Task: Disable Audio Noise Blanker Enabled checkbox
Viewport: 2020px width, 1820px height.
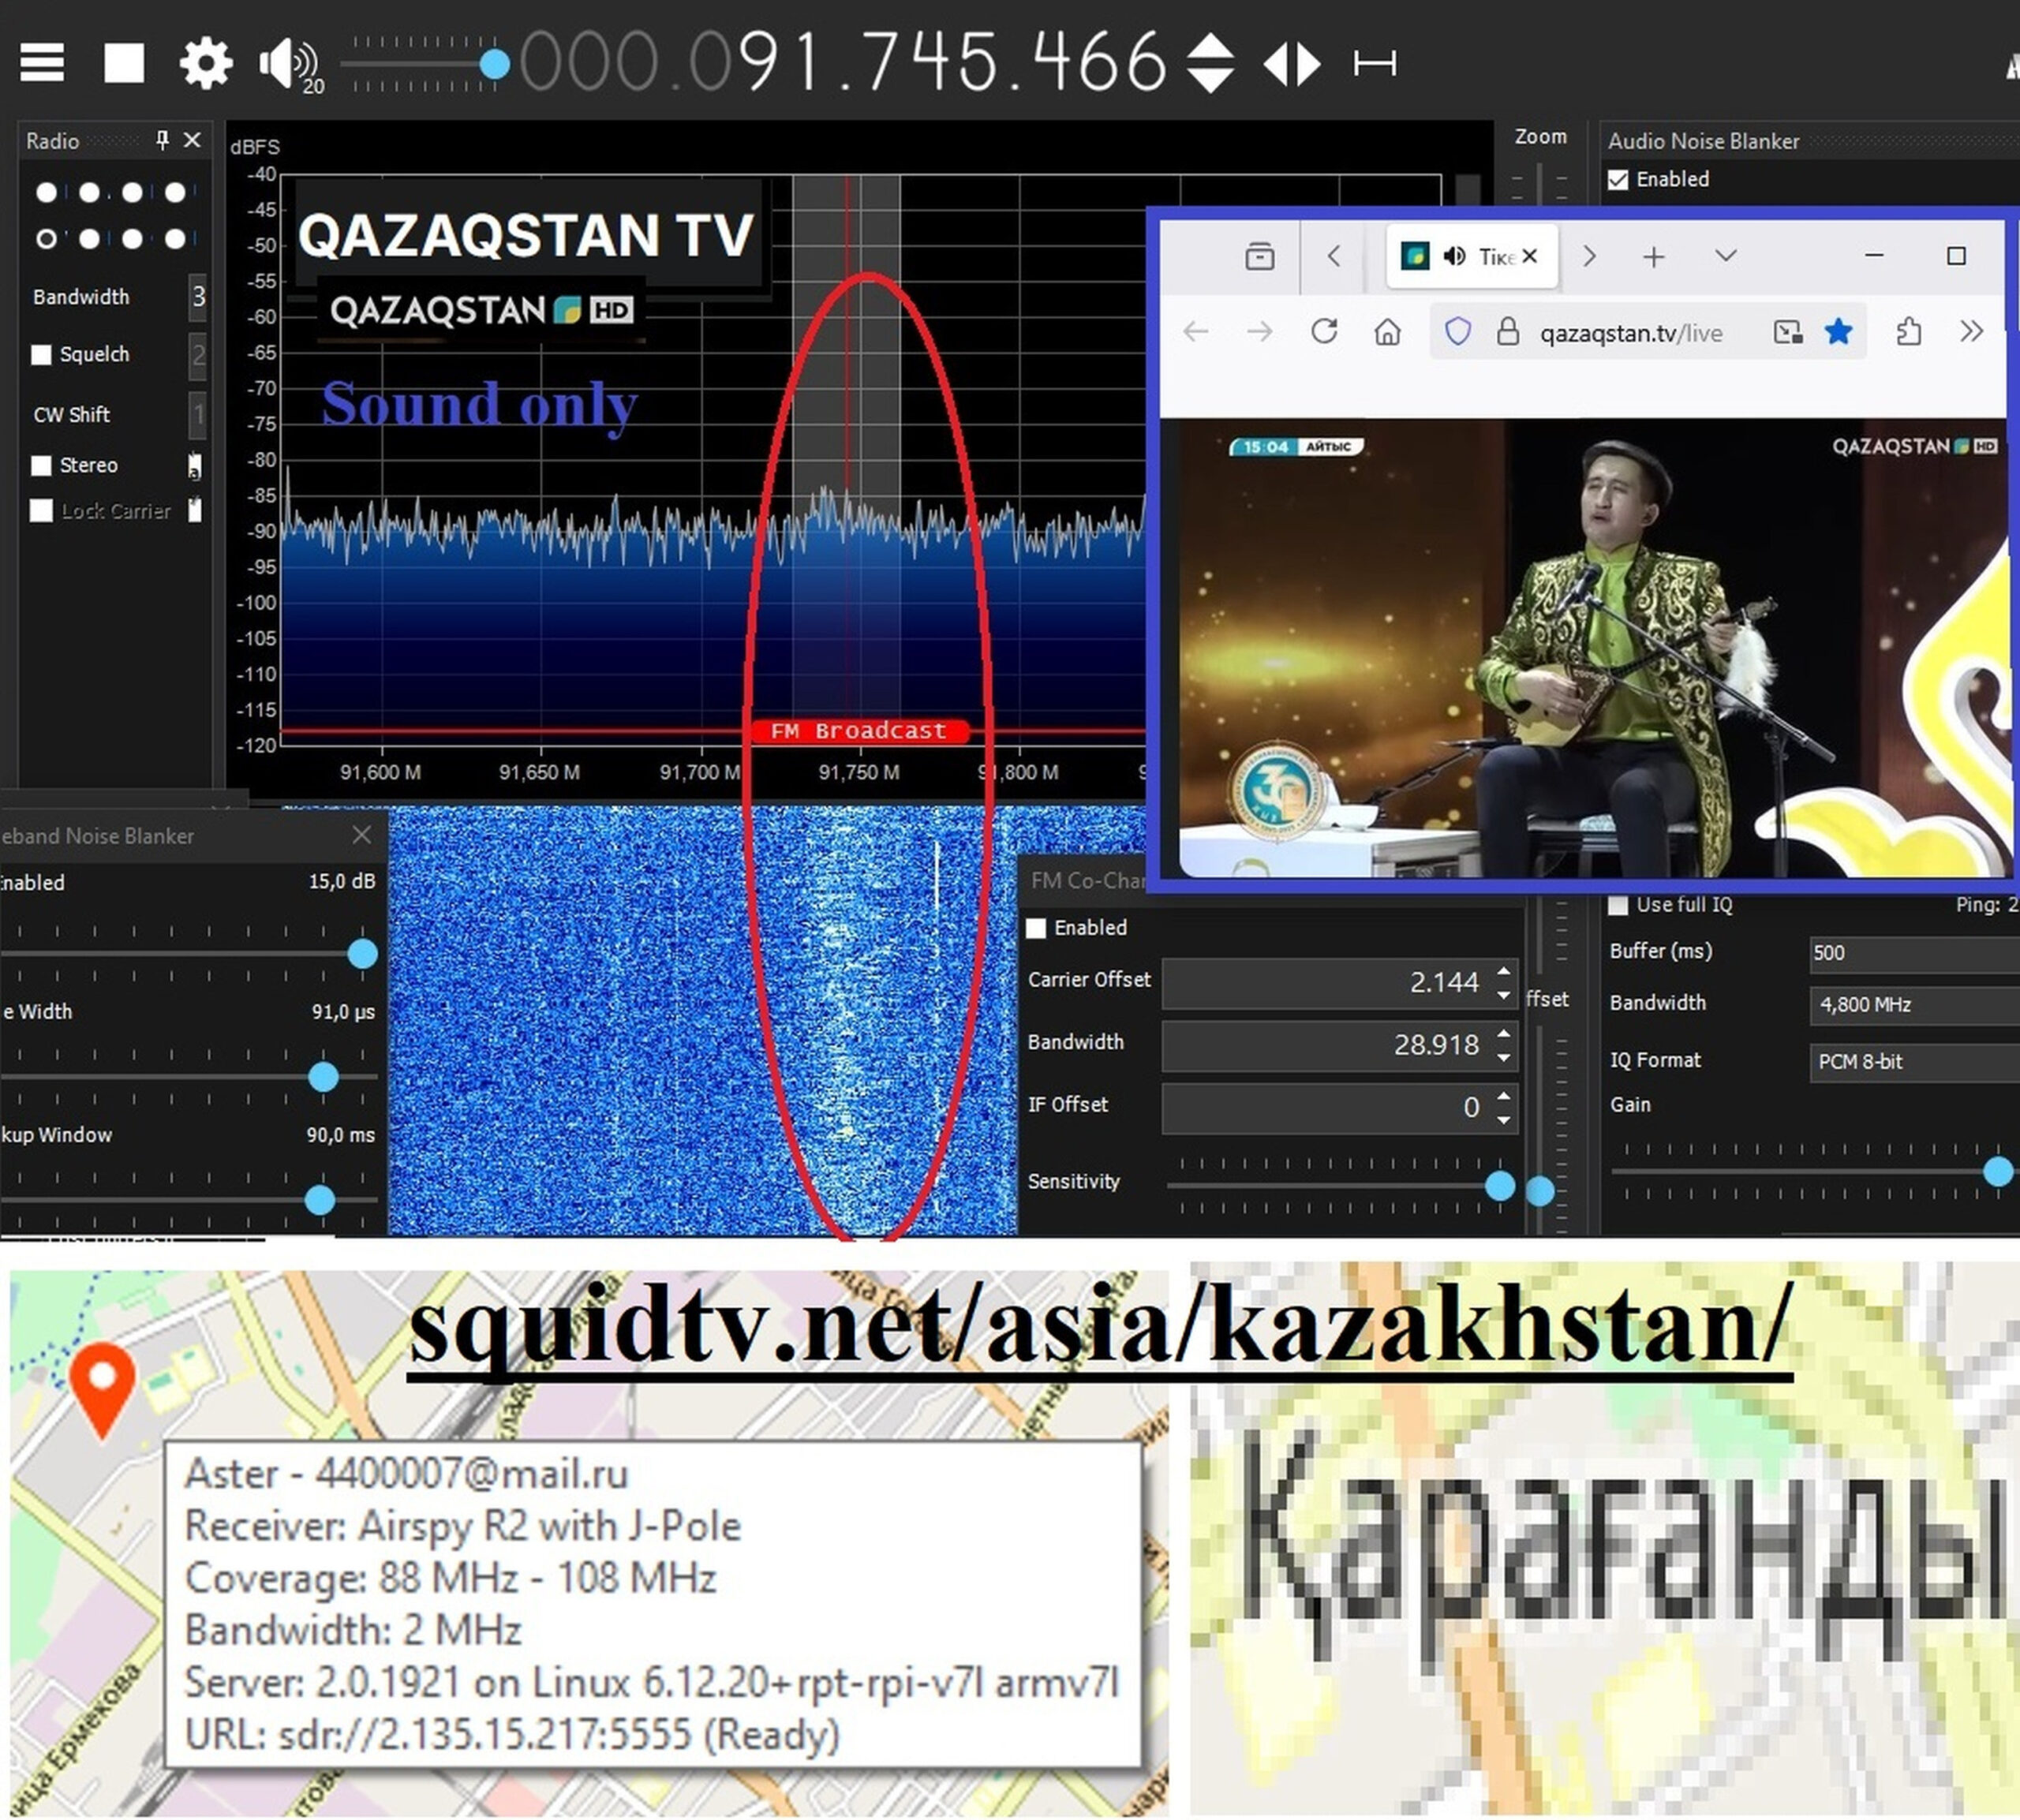Action: coord(1617,180)
